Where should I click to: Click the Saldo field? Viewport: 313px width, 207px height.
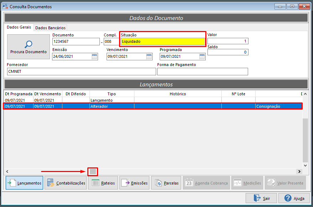pyautogui.click(x=228, y=52)
